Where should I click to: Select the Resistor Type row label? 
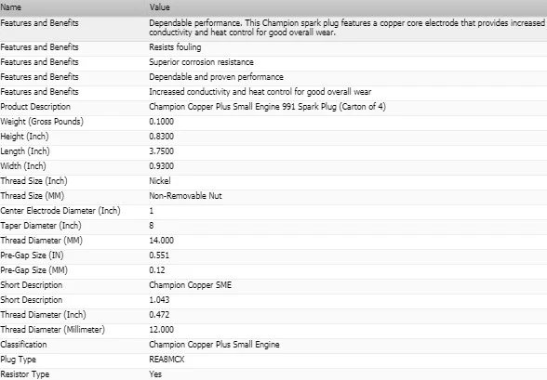[25, 374]
